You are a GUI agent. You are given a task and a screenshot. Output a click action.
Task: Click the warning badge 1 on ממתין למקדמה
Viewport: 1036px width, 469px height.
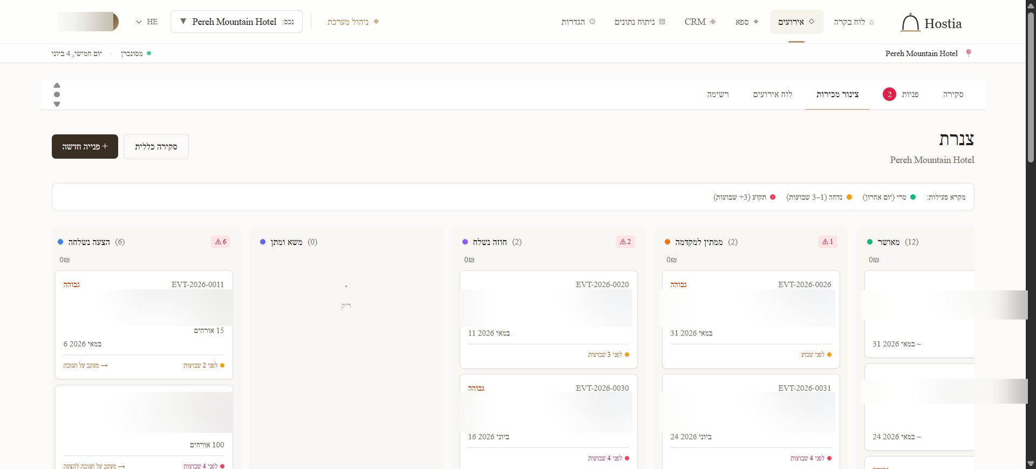tap(828, 242)
